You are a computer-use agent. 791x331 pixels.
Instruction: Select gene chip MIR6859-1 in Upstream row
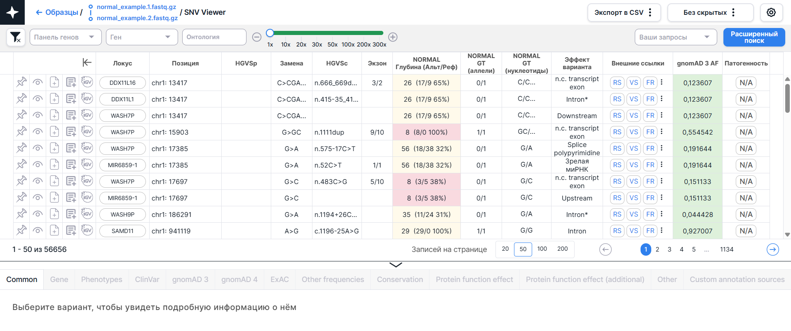point(122,198)
